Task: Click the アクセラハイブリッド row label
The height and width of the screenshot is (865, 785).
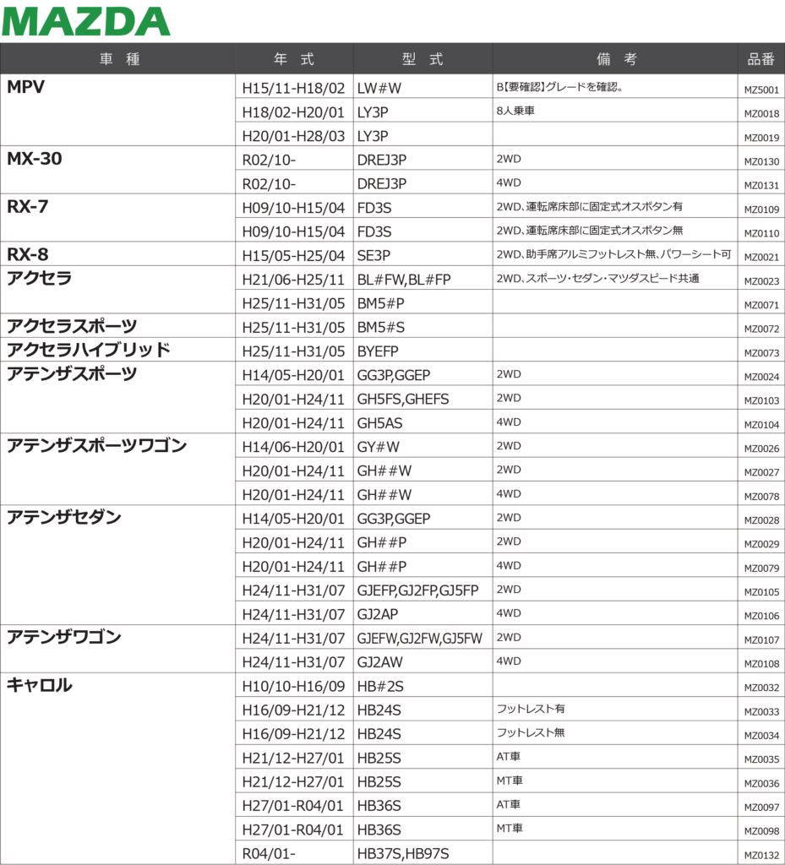Action: [89, 350]
